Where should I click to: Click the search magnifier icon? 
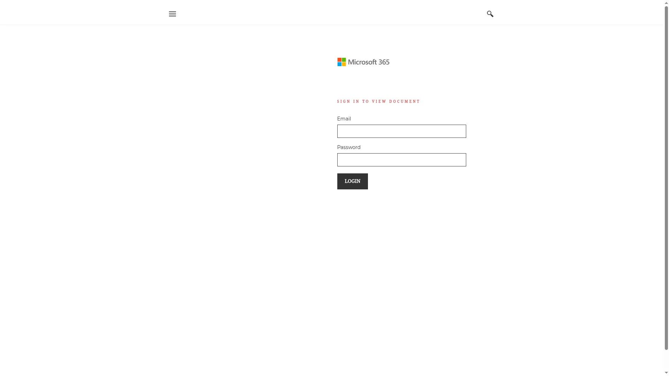point(490,14)
